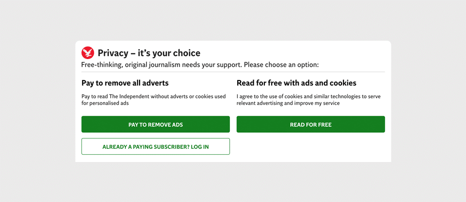
Task: Accept cookies with Read for Free button
Action: click(310, 124)
